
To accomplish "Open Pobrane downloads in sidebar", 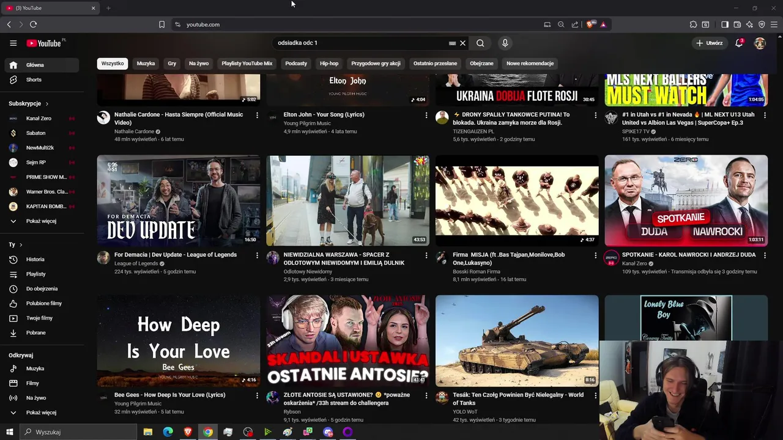I will click(42, 332).
